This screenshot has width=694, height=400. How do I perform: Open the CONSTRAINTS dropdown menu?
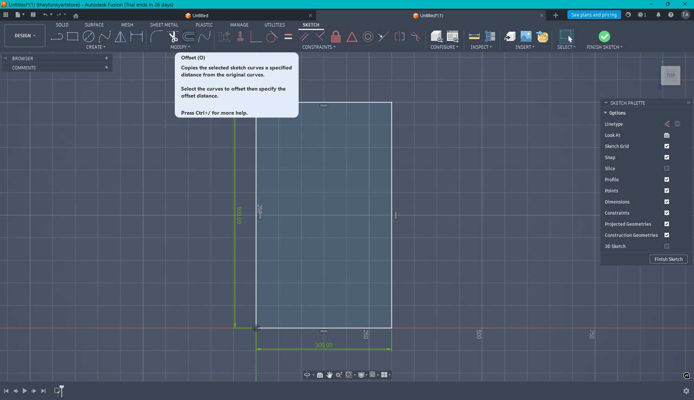pos(319,47)
